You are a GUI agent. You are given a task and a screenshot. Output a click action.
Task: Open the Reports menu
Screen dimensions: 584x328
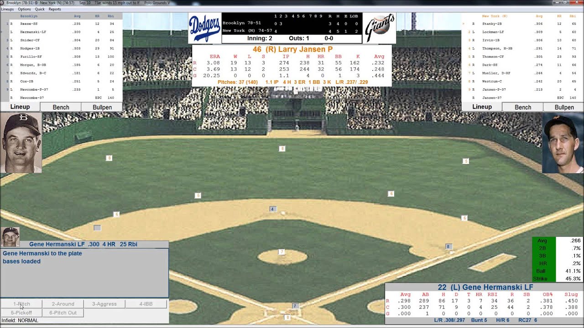[x=55, y=9]
